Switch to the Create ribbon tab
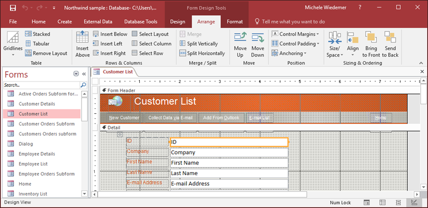This screenshot has width=428, height=208. (65, 22)
